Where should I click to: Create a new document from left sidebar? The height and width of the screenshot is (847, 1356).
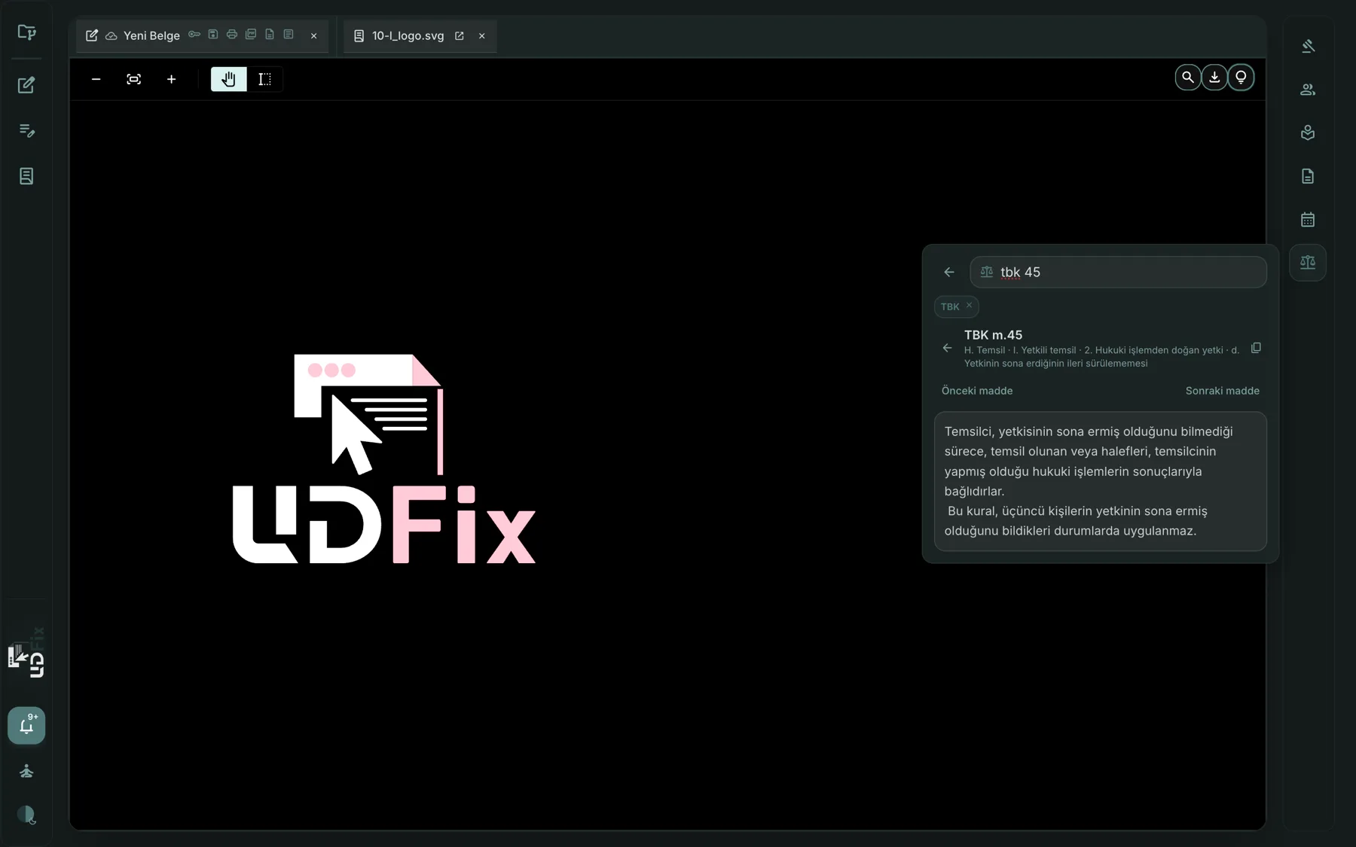(x=26, y=85)
